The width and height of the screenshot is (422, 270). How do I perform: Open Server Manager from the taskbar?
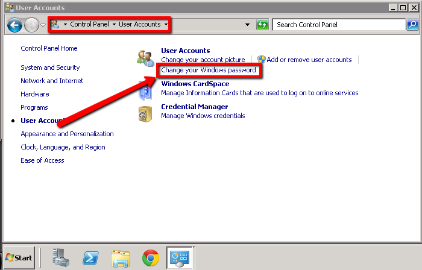click(x=61, y=257)
